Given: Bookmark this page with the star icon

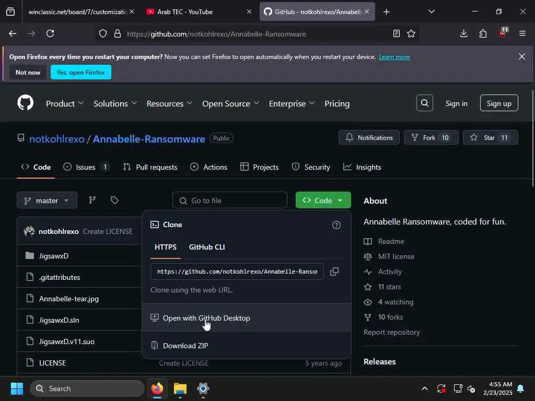Looking at the screenshot, I should point(411,33).
